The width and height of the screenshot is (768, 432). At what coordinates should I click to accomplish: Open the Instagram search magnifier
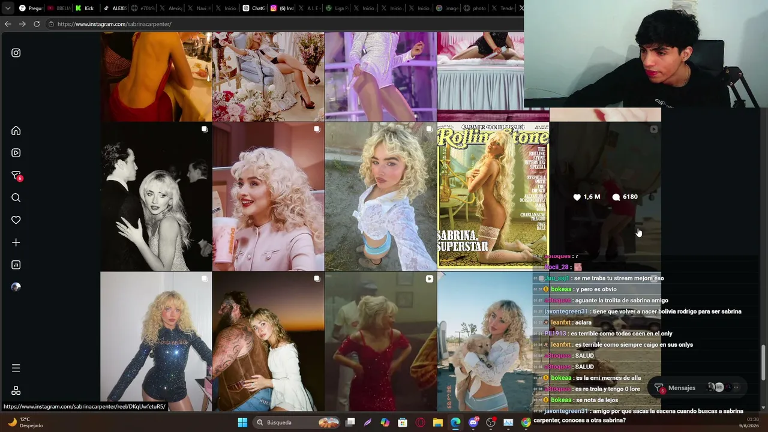(16, 198)
